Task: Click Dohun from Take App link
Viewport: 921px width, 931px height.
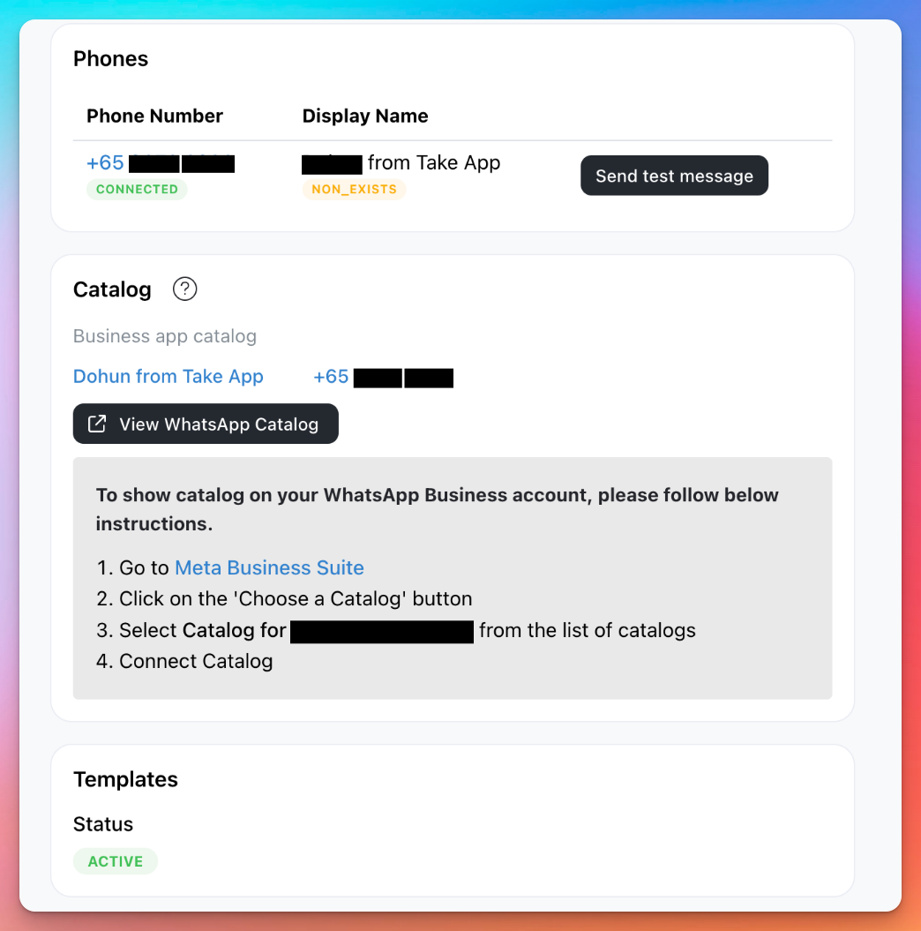Action: point(168,377)
